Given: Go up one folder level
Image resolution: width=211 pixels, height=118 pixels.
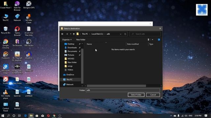Looking at the screenshot, I should (74, 34).
